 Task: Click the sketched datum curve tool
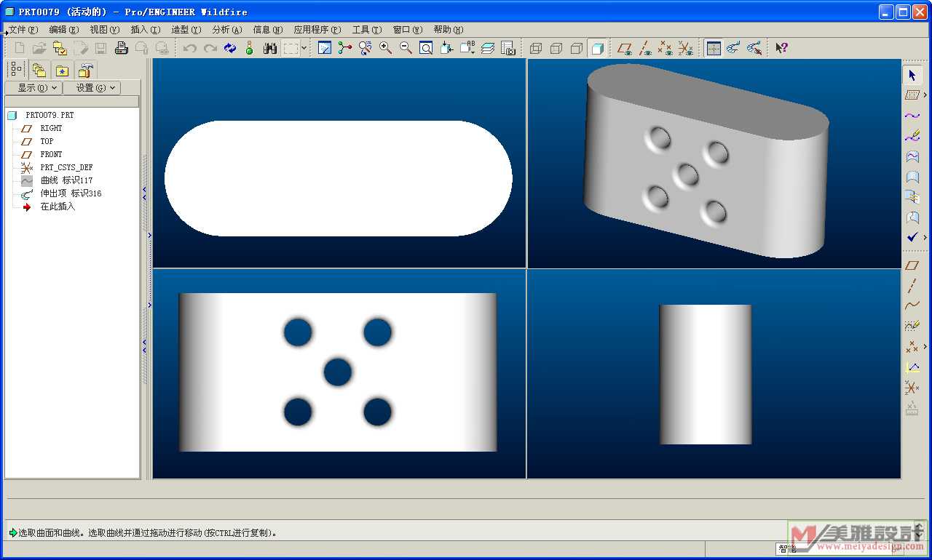coord(912,327)
